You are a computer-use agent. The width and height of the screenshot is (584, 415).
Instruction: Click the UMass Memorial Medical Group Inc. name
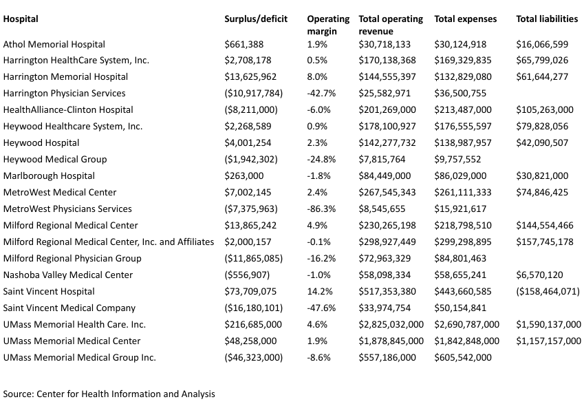80,358
